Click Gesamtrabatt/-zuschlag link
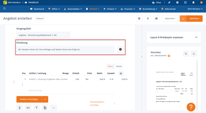Viewport: 206px width, 113px height. click(x=97, y=103)
